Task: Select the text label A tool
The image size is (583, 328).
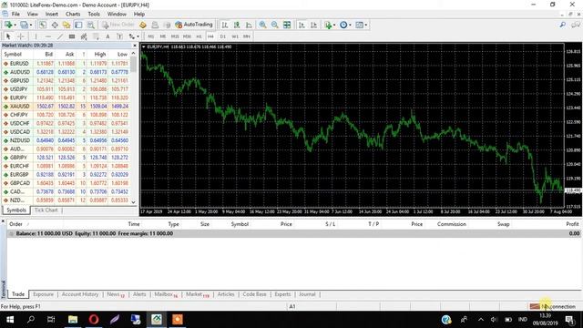Action: click(x=107, y=36)
